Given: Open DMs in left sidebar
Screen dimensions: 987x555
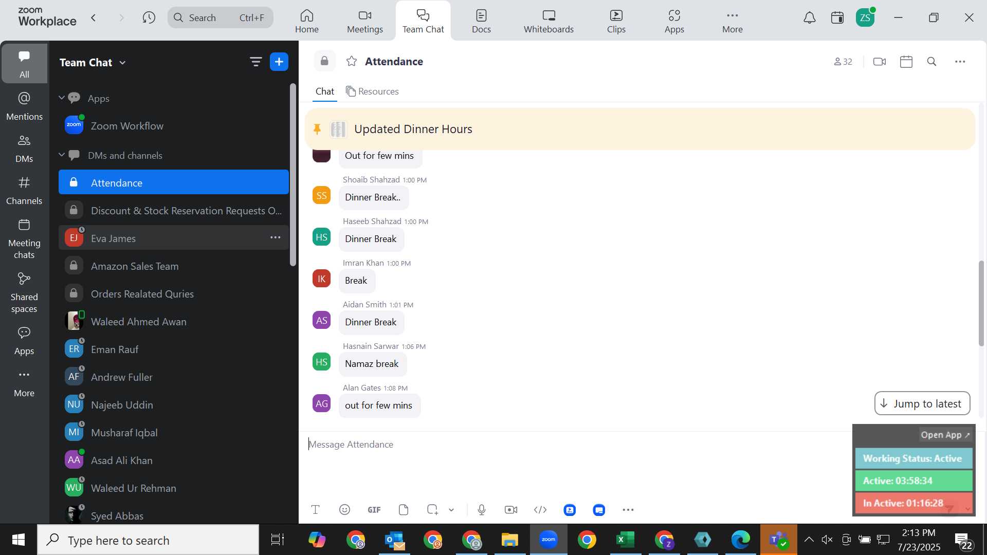Looking at the screenshot, I should point(24,149).
